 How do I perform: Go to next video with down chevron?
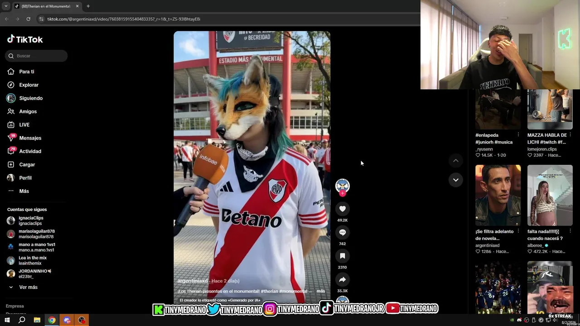[456, 180]
